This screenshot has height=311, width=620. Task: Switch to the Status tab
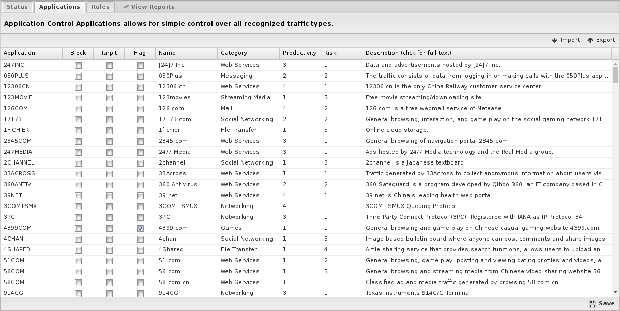click(x=18, y=7)
